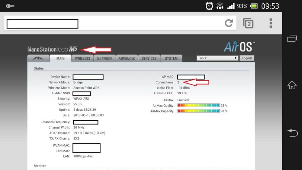Open the Ubiquiti logo tab
Screen dimensions: 302x170
point(38,58)
